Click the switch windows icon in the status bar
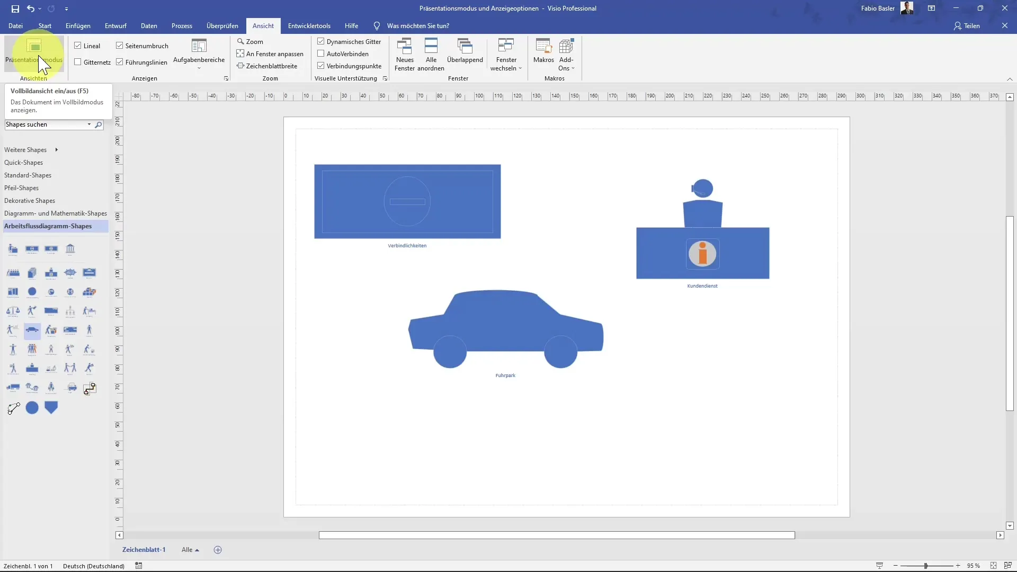The height and width of the screenshot is (572, 1017). point(1008,566)
